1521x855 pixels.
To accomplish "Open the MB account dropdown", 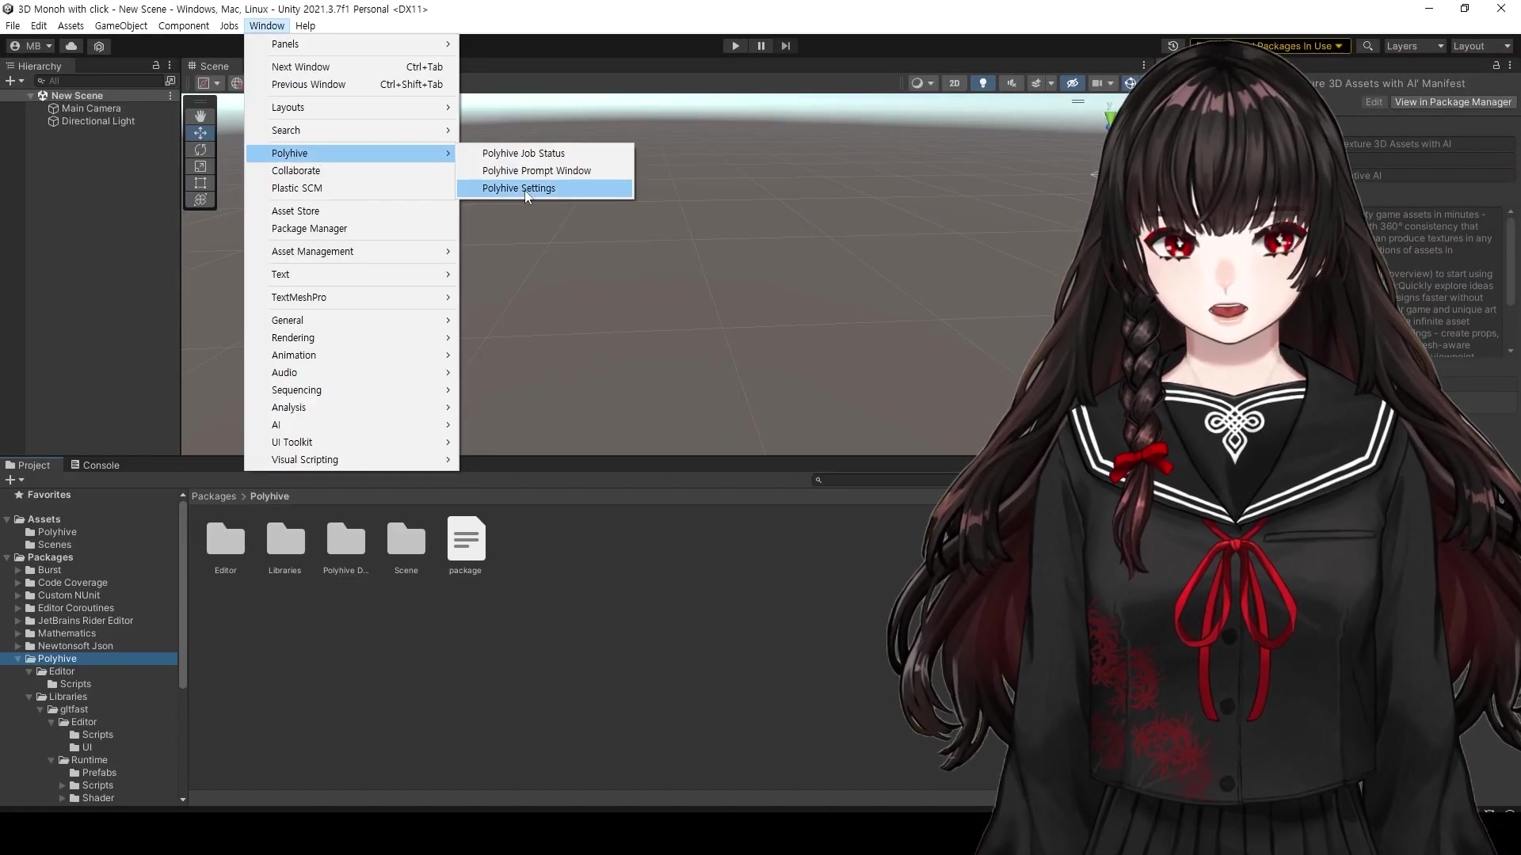I will (32, 46).
